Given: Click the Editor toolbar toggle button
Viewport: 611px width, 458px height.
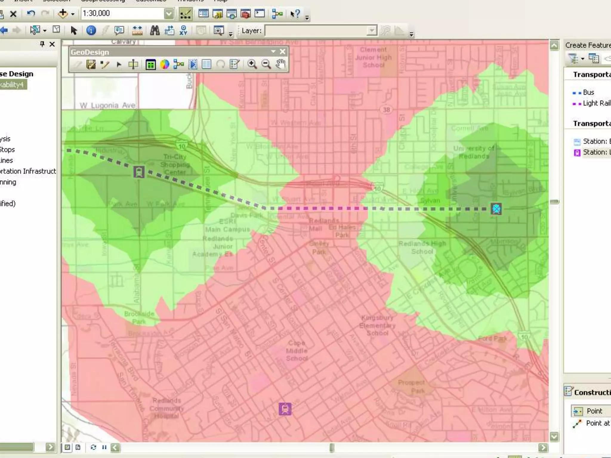Looking at the screenshot, I should (185, 14).
